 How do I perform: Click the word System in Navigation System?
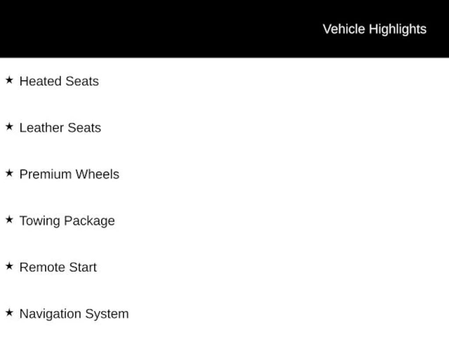pos(107,314)
